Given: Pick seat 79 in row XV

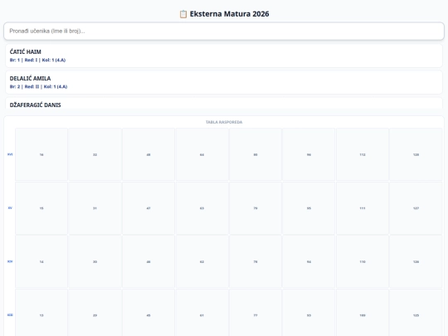Looking at the screenshot, I should click(x=256, y=208).
